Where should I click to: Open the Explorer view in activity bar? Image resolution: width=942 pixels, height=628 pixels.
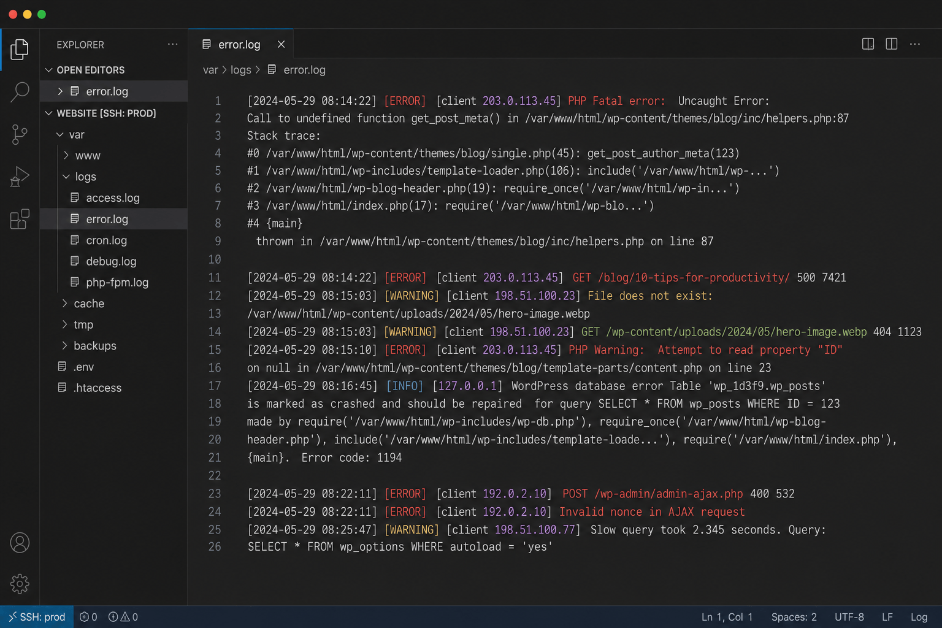pos(20,49)
